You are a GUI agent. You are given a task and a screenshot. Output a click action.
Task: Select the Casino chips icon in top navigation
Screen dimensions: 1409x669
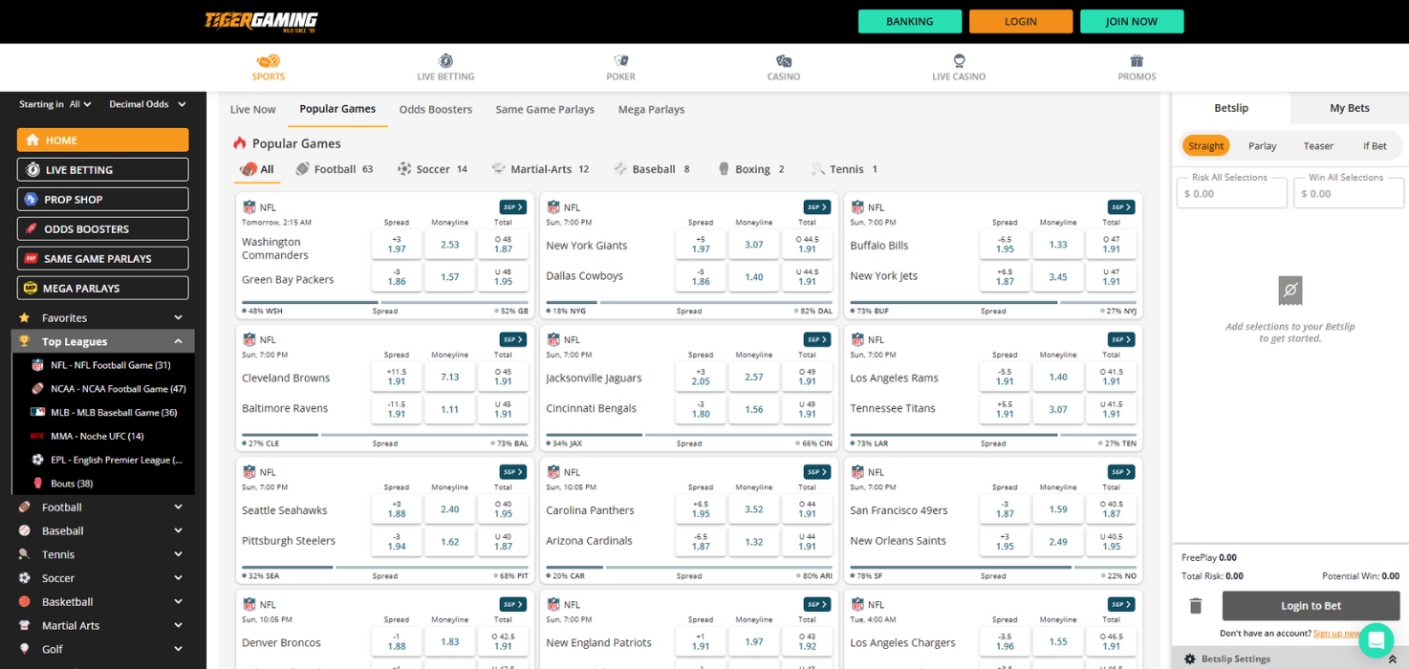(x=782, y=60)
